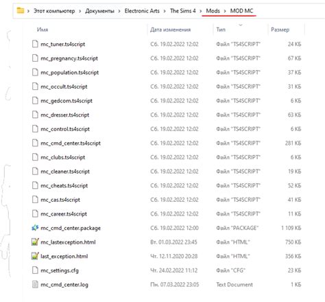Select file name mc_cmd_center.package

pos(71,228)
